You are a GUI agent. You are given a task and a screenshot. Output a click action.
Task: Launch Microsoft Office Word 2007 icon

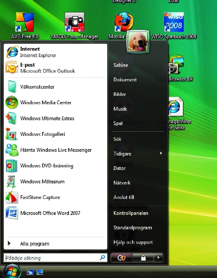point(12,213)
